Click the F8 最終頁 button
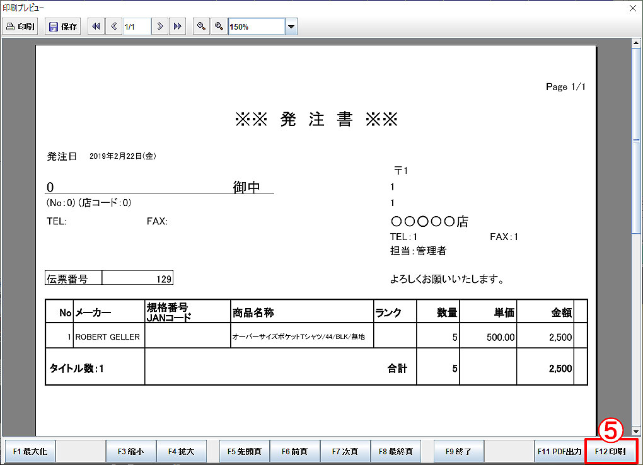The image size is (643, 465). click(396, 452)
